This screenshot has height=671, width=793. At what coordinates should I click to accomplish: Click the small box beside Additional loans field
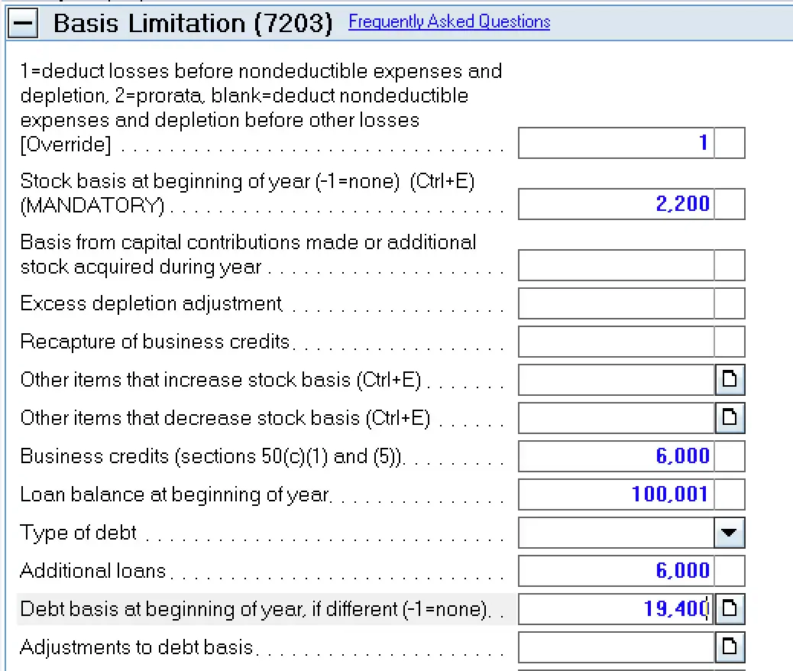(730, 571)
